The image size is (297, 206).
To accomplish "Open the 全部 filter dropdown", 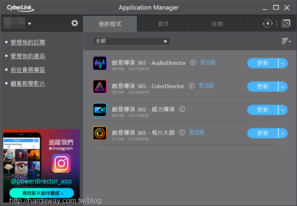I will 131,41.
